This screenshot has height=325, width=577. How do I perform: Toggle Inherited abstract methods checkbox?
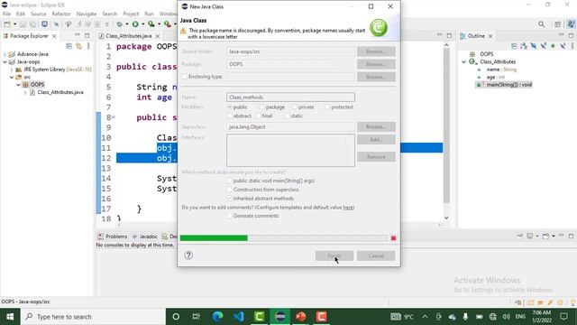click(229, 199)
